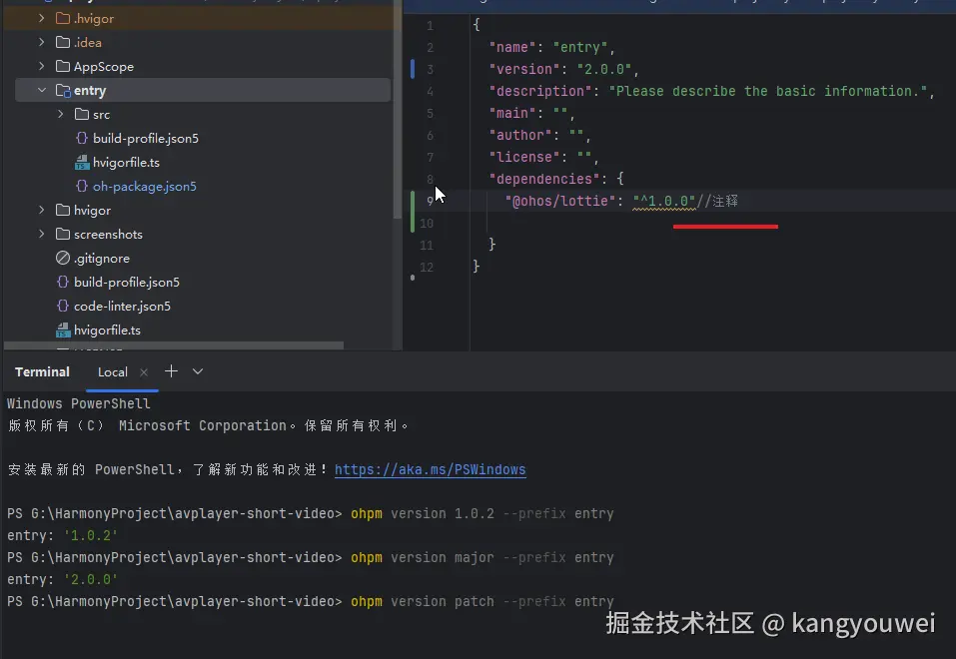956x659 pixels.
Task: Click the "@ohos/lottie" dependency name
Action: coord(559,201)
